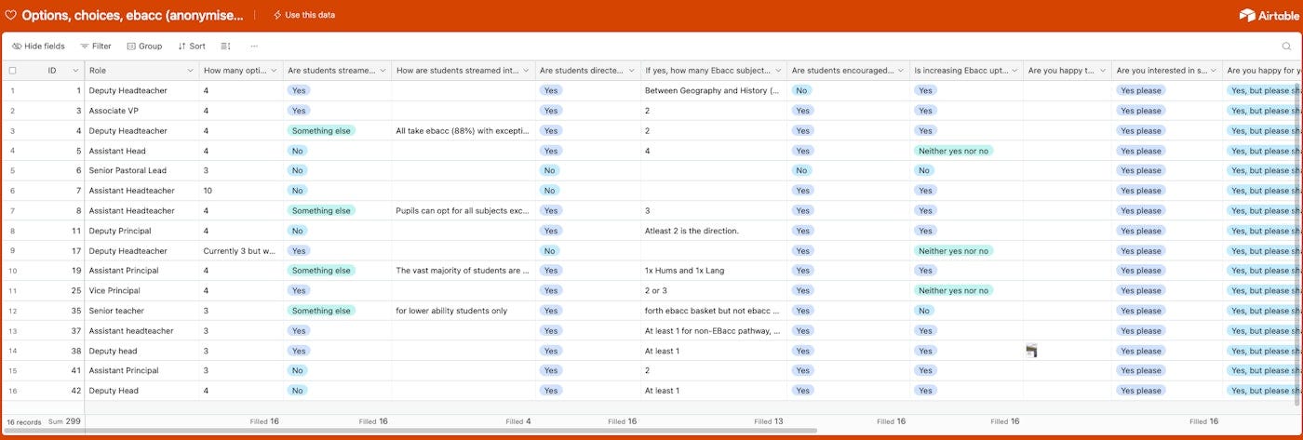Click the cell 'Pupils can opt for all subjects exc...'
Screen dimensions: 1303x440
tap(463, 210)
